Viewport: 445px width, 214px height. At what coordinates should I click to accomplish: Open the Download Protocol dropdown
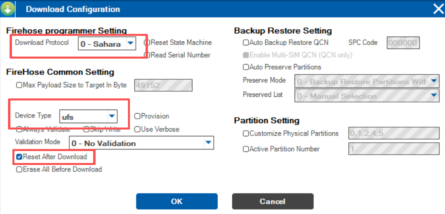click(107, 44)
